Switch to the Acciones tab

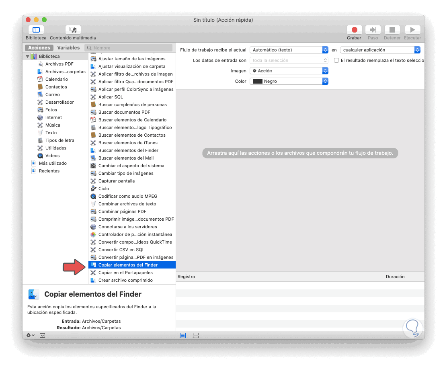pyautogui.click(x=39, y=47)
